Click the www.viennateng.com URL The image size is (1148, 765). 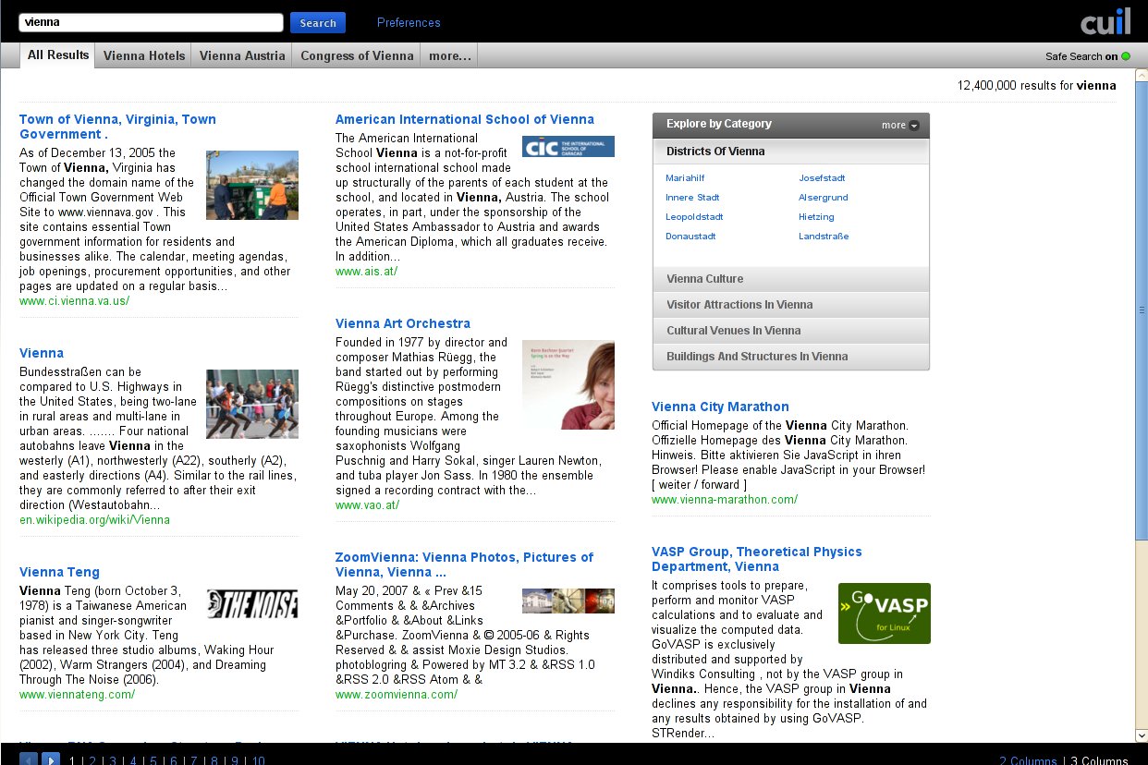(77, 694)
